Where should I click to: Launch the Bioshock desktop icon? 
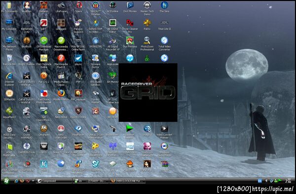coord(27,43)
